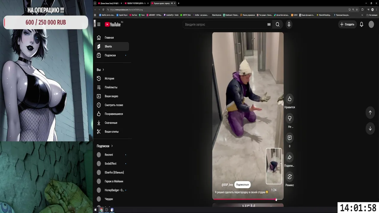Open the YouTube bookmark in bookmarks bar
The height and width of the screenshot is (213, 379).
pos(133,15)
